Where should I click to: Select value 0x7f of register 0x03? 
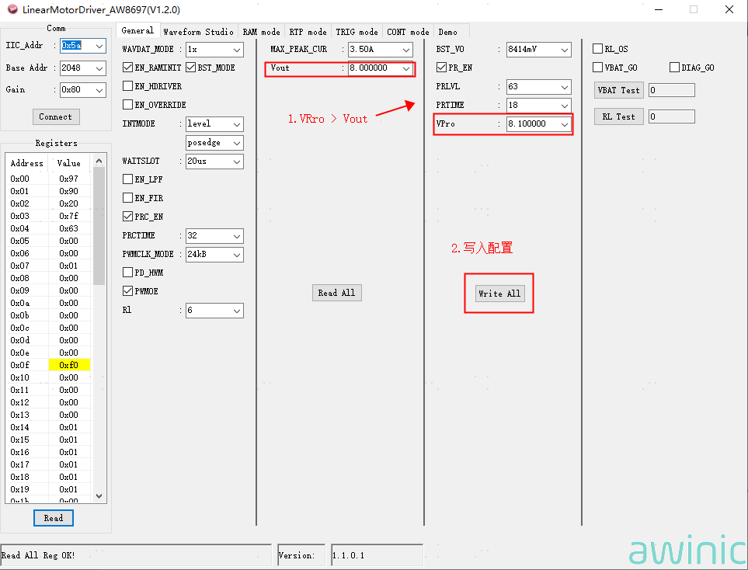point(69,216)
